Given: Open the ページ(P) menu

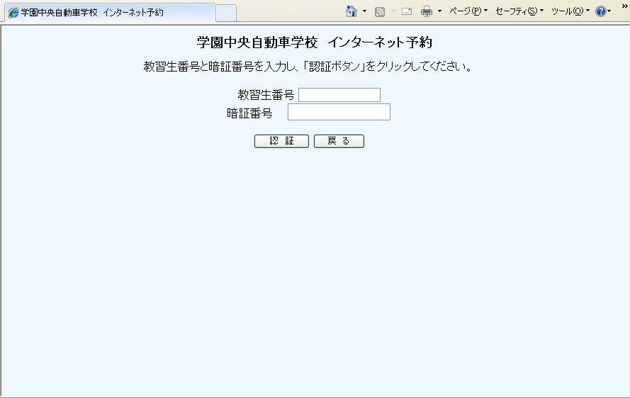Looking at the screenshot, I should pyautogui.click(x=468, y=11).
